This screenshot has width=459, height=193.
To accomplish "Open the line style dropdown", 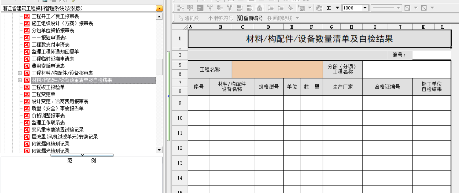I will (x=398, y=8).
